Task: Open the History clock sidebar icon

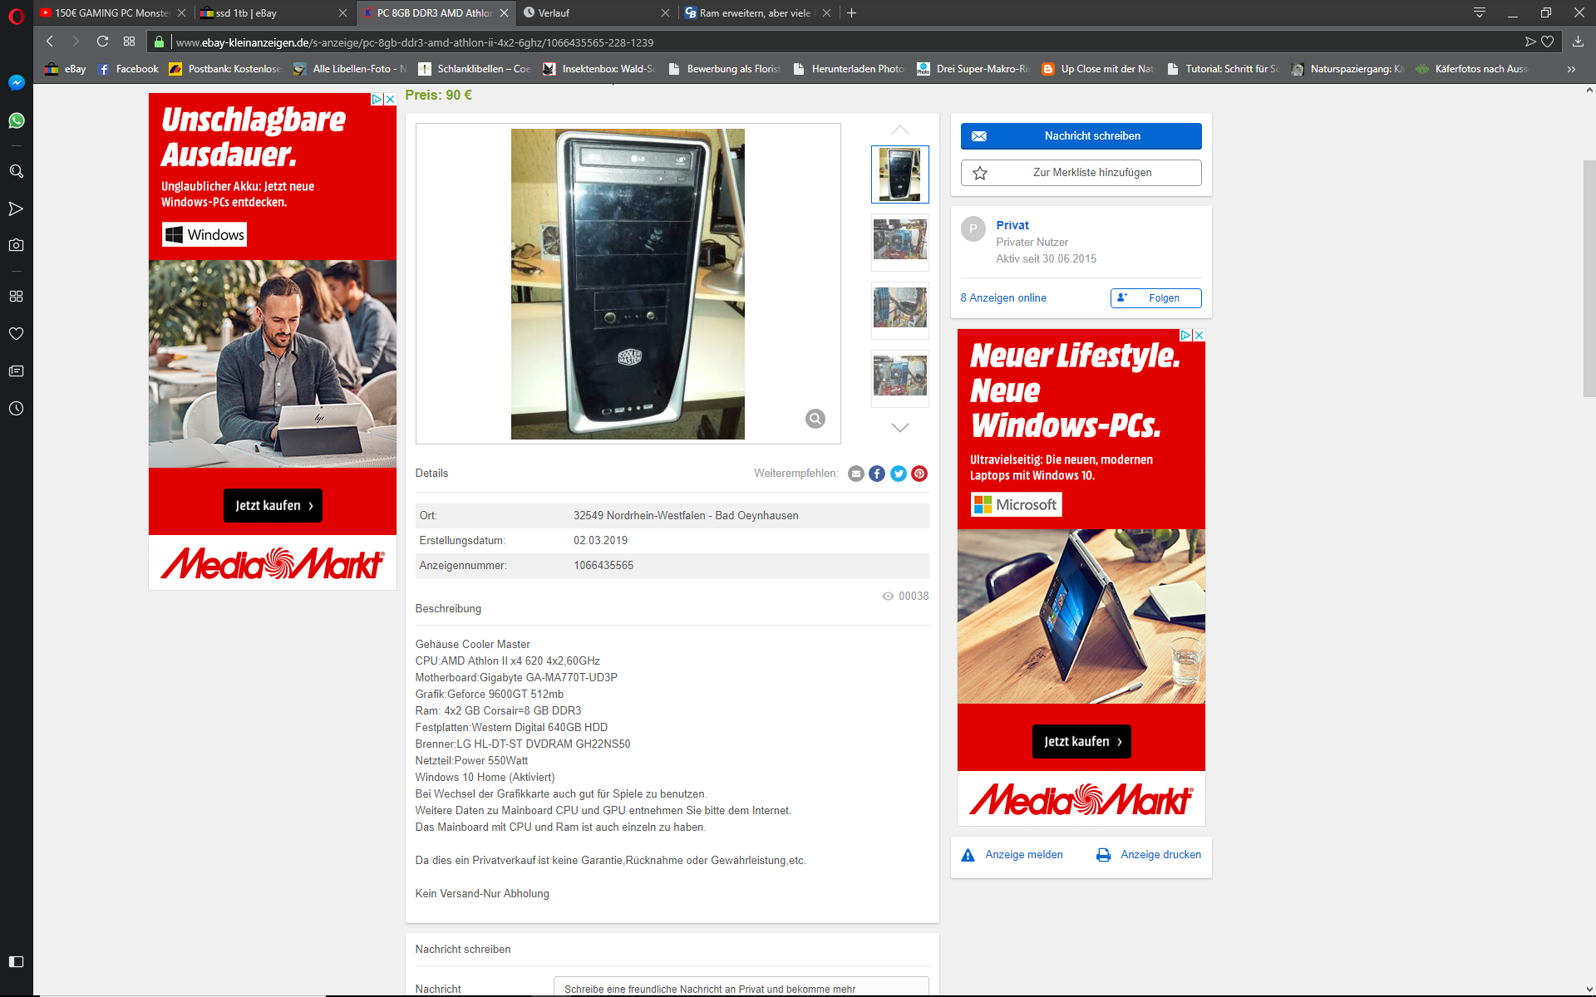Action: 16,409
